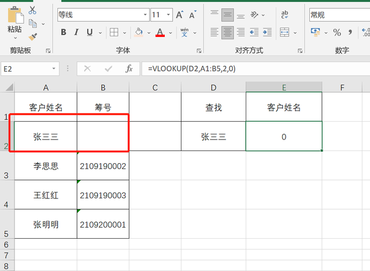Click merge and center icon
Screen dimensions: 370x271
pos(284,32)
